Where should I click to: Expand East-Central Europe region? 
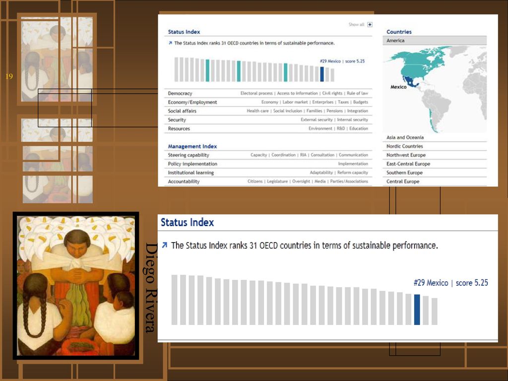click(435, 164)
